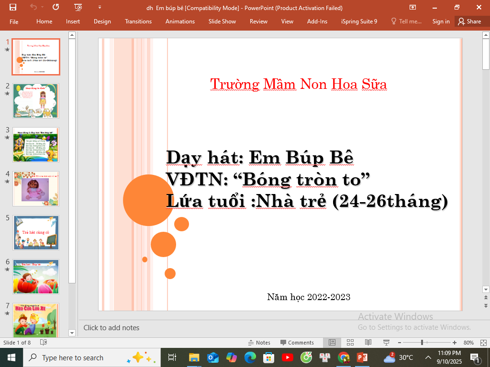
Task: Click the Fit slide to window icon
Action: (482, 343)
